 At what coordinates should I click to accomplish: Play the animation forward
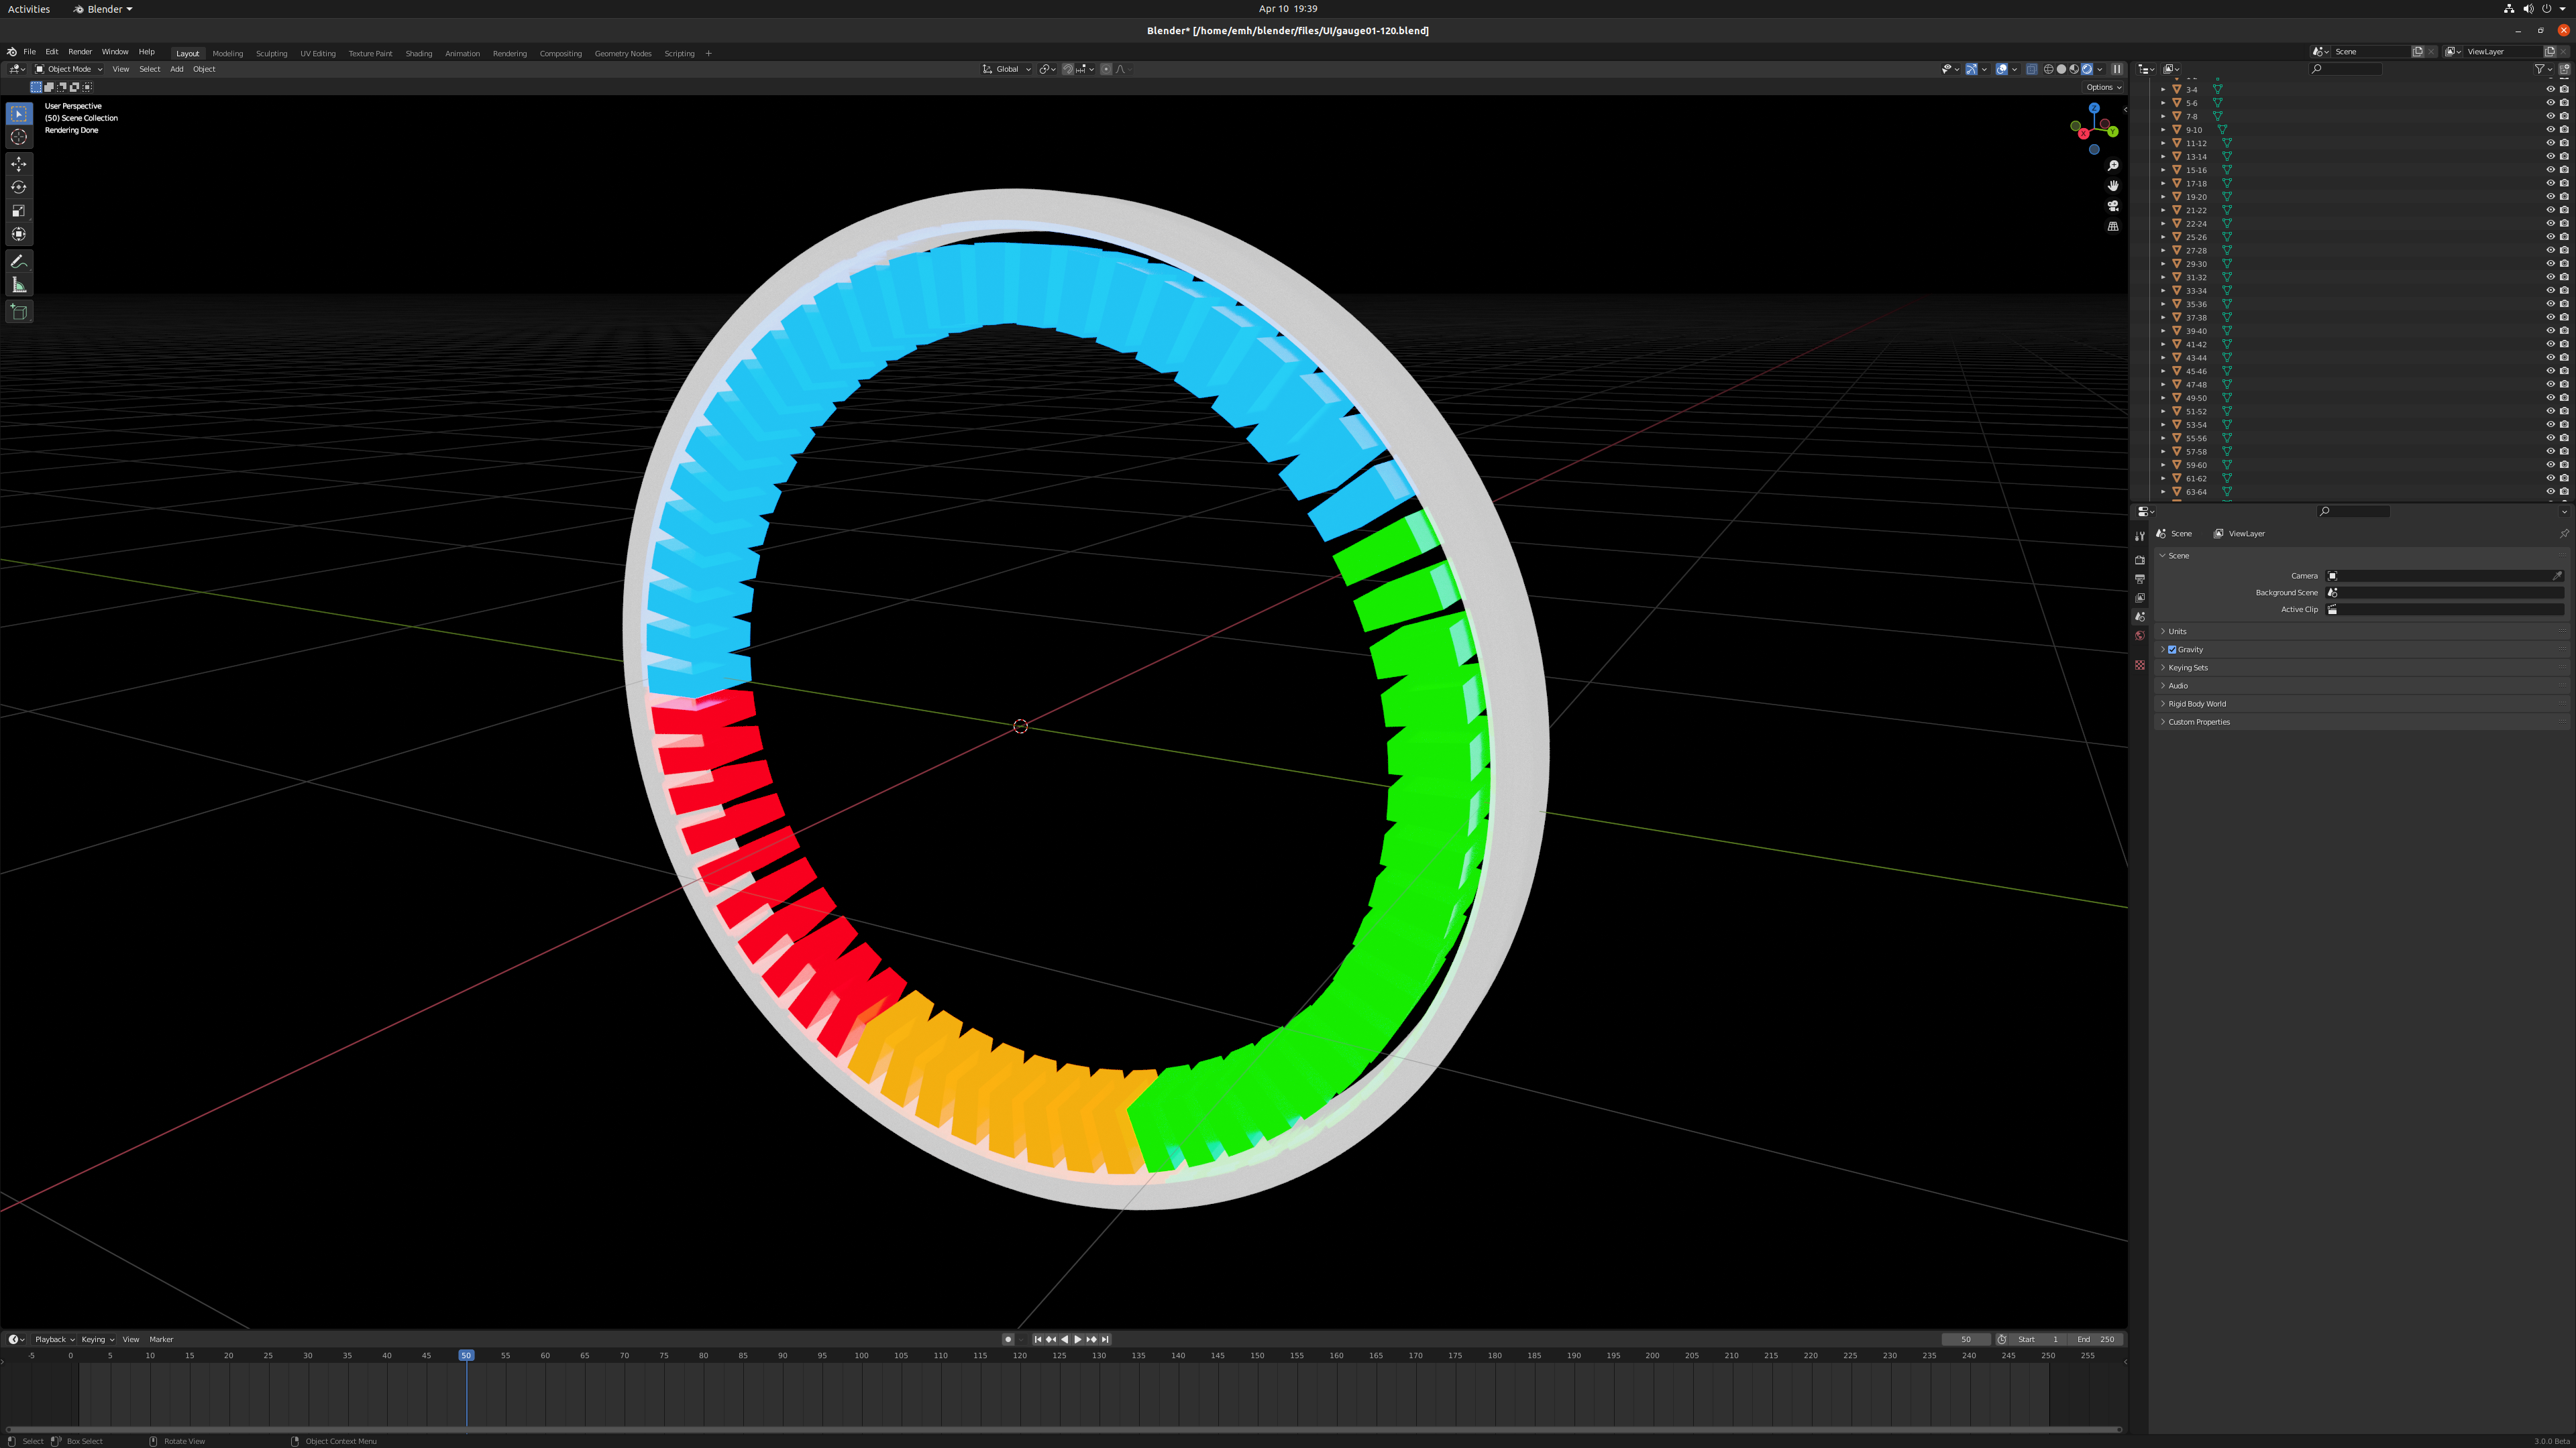[x=1078, y=1340]
